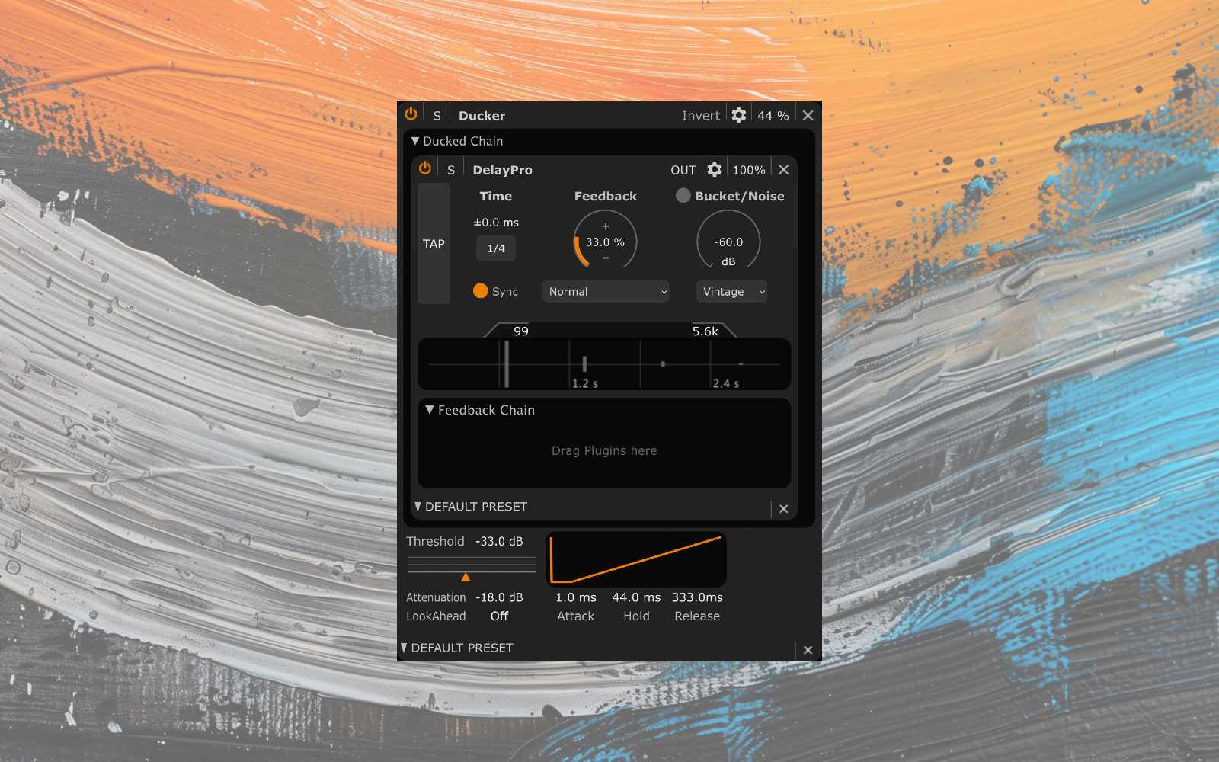Collapse the Ducked Chain section
The width and height of the screenshot is (1219, 762).
(x=415, y=141)
